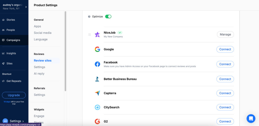Click the Product Settings heading
This screenshot has width=259, height=126.
click(x=46, y=5)
